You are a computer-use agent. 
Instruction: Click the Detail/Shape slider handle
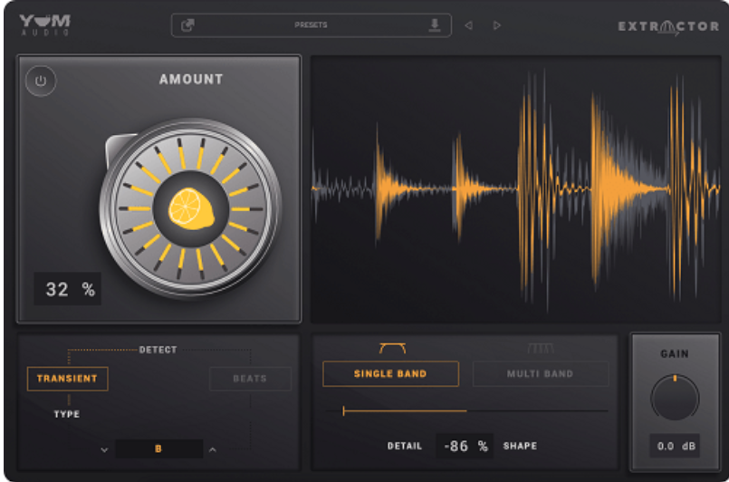click(x=343, y=410)
